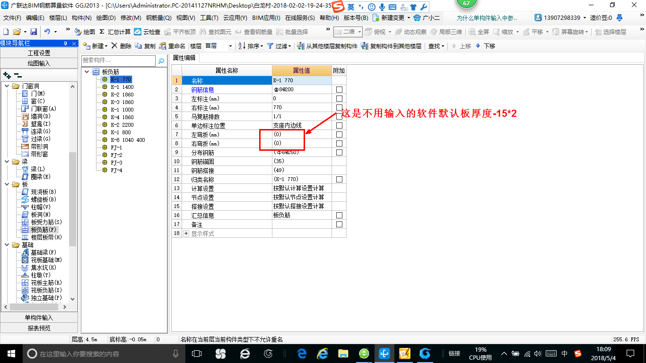Collapse the 门窗洞 folder in navigation tree
The height and width of the screenshot is (363, 646).
7,86
